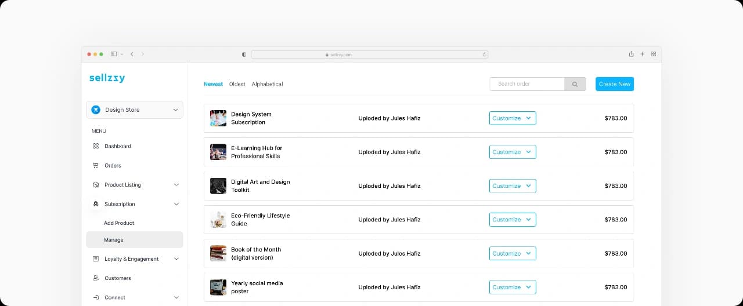
Task: Sort list by Newest
Action: 213,84
